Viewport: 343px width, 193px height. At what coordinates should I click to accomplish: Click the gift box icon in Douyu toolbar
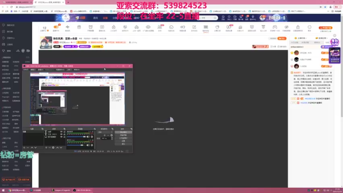coord(79,27)
